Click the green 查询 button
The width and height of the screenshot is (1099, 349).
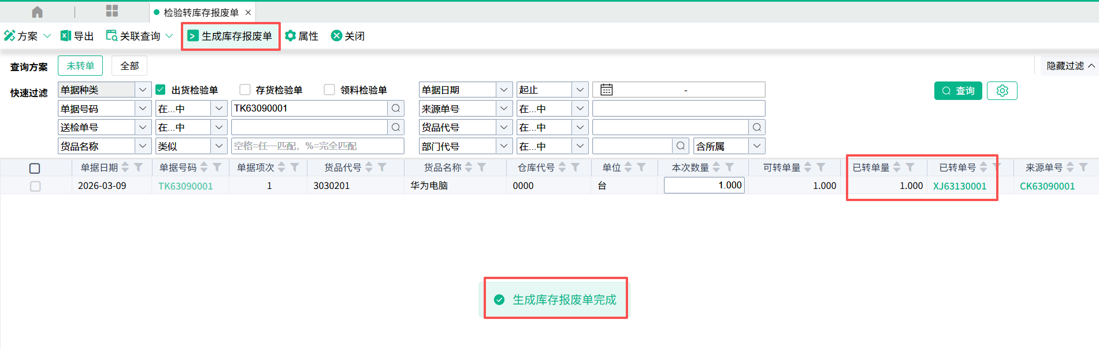[957, 91]
